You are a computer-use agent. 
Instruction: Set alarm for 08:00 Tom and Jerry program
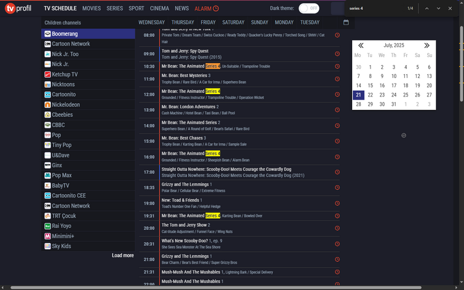[337, 35]
